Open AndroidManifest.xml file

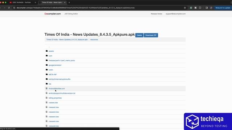point(57,88)
